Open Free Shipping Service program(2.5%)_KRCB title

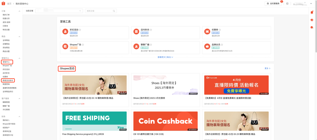(83, 134)
